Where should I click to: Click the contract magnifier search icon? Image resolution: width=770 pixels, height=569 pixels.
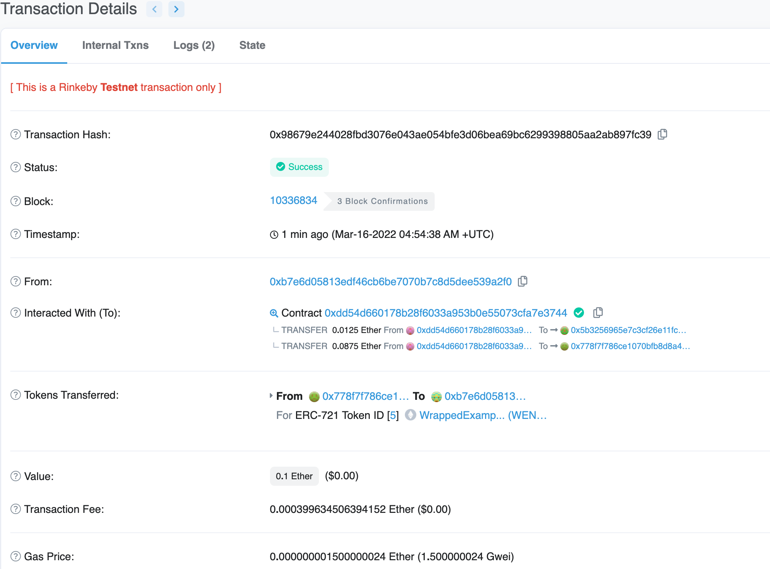[274, 313]
